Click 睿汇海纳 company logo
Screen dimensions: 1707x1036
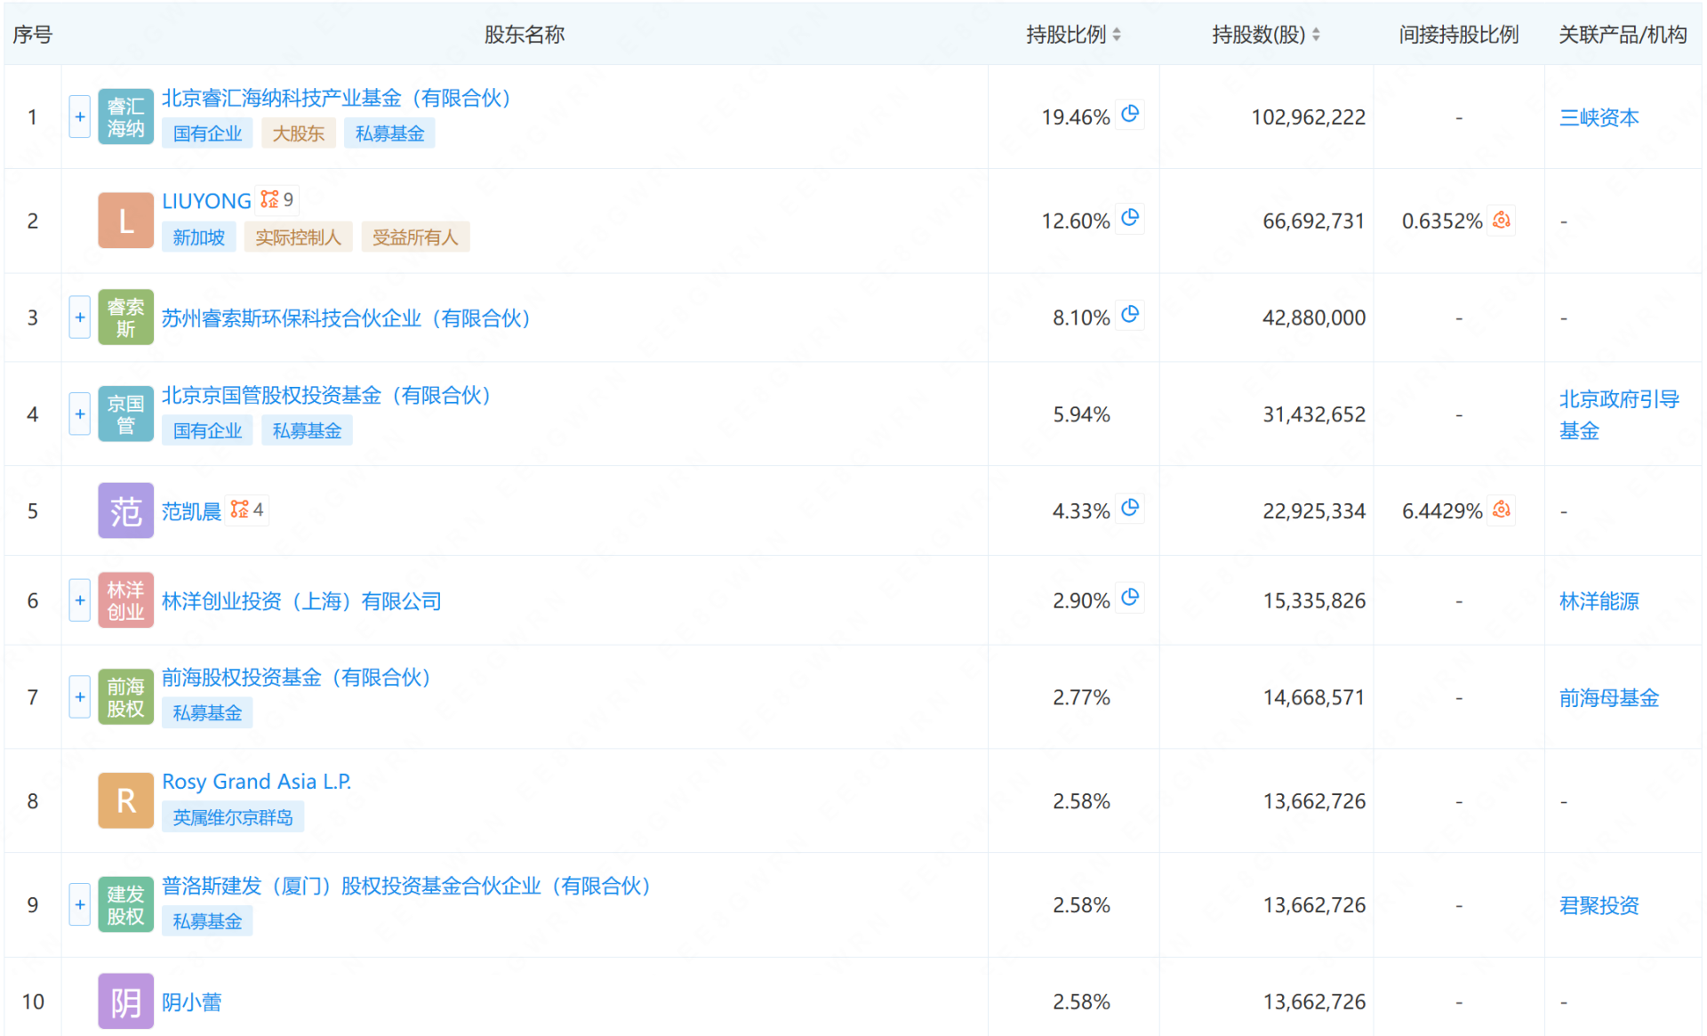click(125, 116)
